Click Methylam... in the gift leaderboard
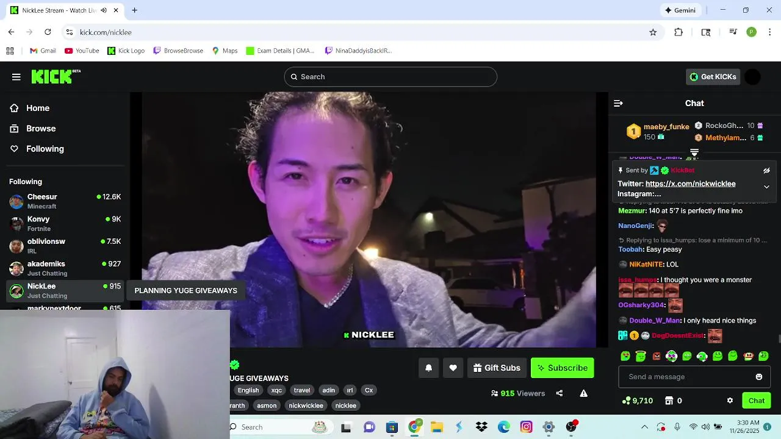The height and width of the screenshot is (439, 781). pos(725,138)
